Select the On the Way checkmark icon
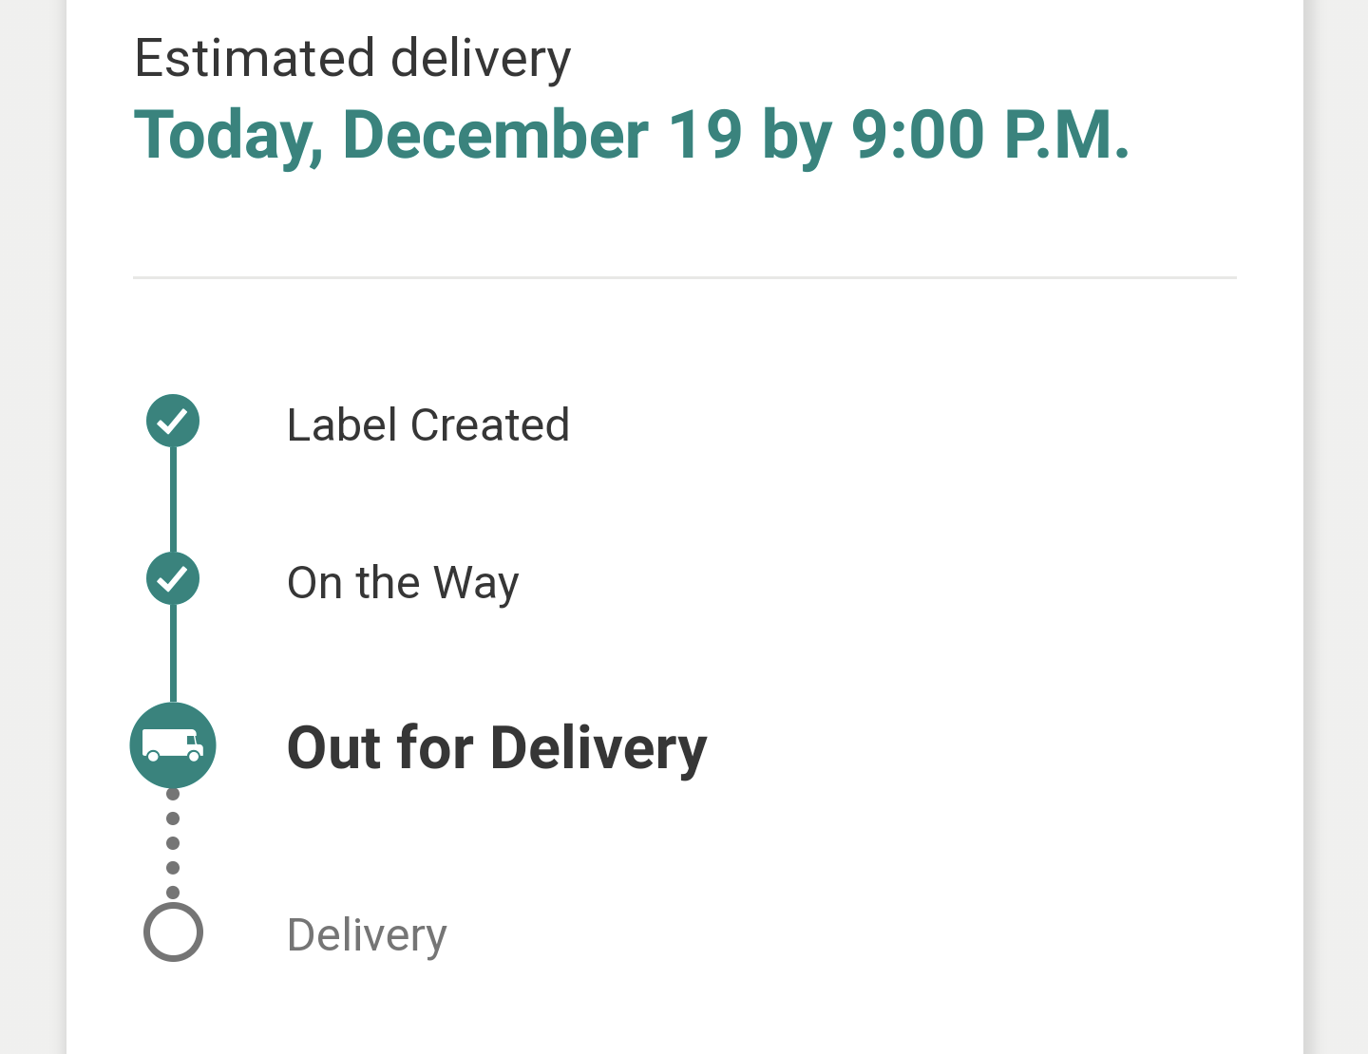 pyautogui.click(x=173, y=578)
